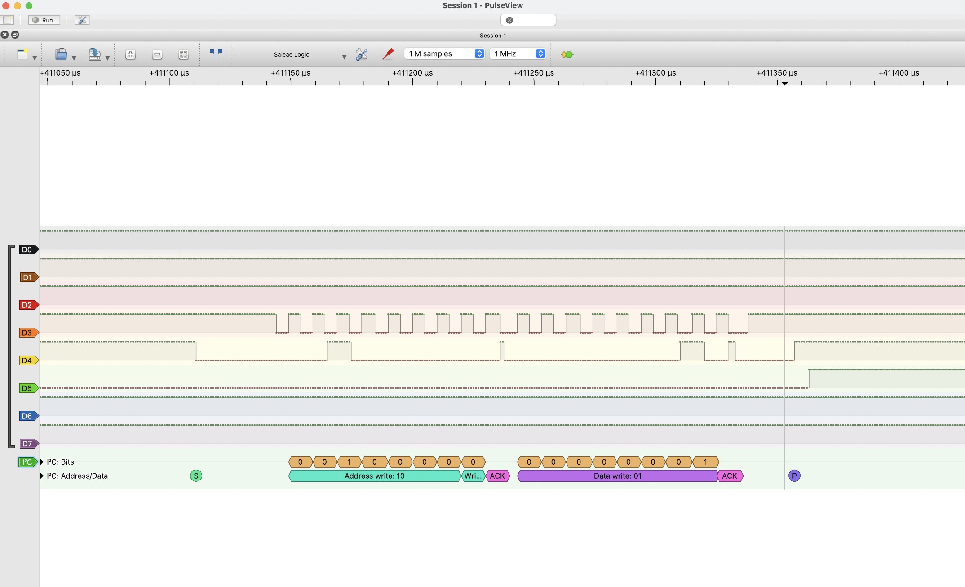Click the I²C: Address/Data row label

[x=77, y=476]
